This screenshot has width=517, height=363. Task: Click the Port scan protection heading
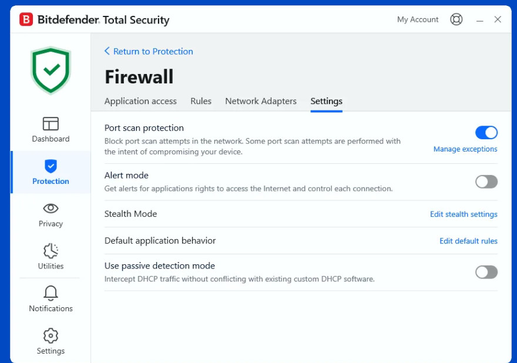144,128
